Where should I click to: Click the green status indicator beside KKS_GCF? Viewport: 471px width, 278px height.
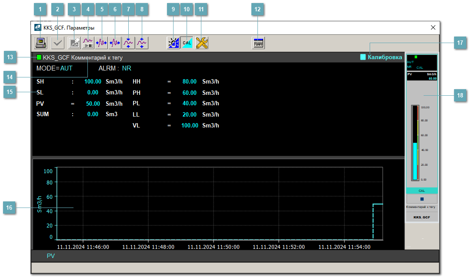(39, 57)
